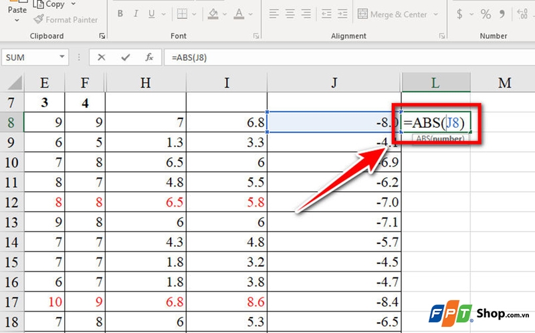Select column J header
The height and width of the screenshot is (333, 535).
coord(334,82)
